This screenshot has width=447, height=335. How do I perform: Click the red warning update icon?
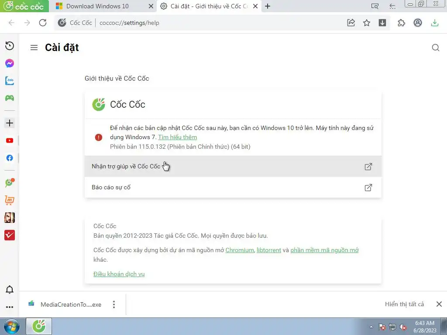click(98, 137)
